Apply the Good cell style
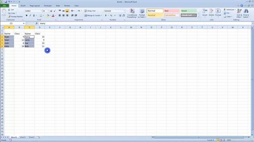This screenshot has width=254, height=142. (189, 11)
